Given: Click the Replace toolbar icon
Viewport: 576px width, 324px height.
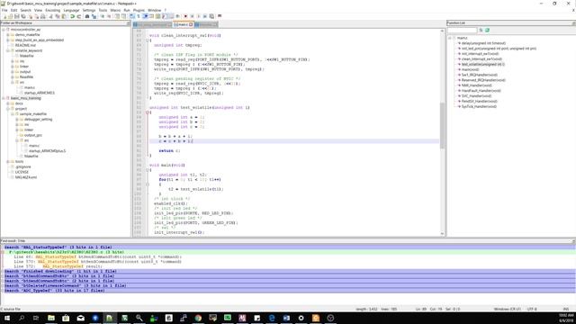Looking at the screenshot, I should coord(94,16).
